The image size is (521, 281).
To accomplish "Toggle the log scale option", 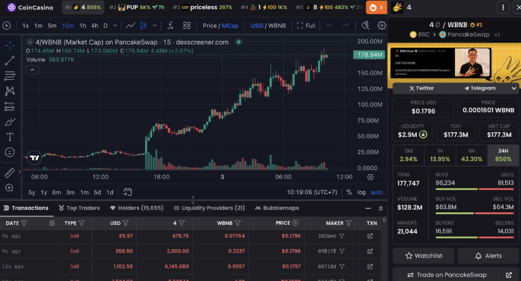I will click(361, 192).
